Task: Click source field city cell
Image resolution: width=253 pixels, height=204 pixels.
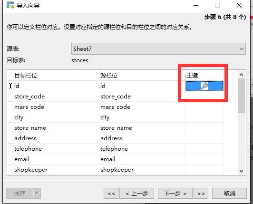Action: pos(142,117)
